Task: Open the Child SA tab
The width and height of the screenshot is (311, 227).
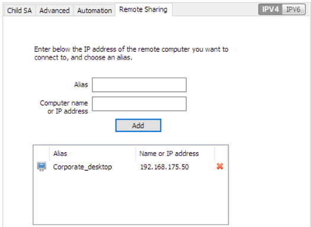Action: [x=20, y=10]
